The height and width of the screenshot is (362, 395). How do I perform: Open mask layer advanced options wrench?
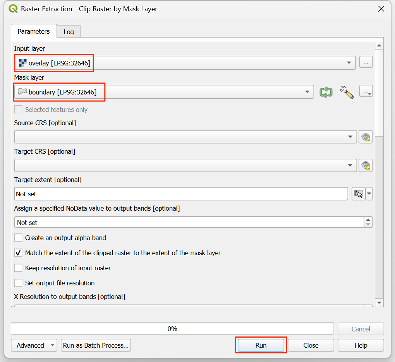347,92
